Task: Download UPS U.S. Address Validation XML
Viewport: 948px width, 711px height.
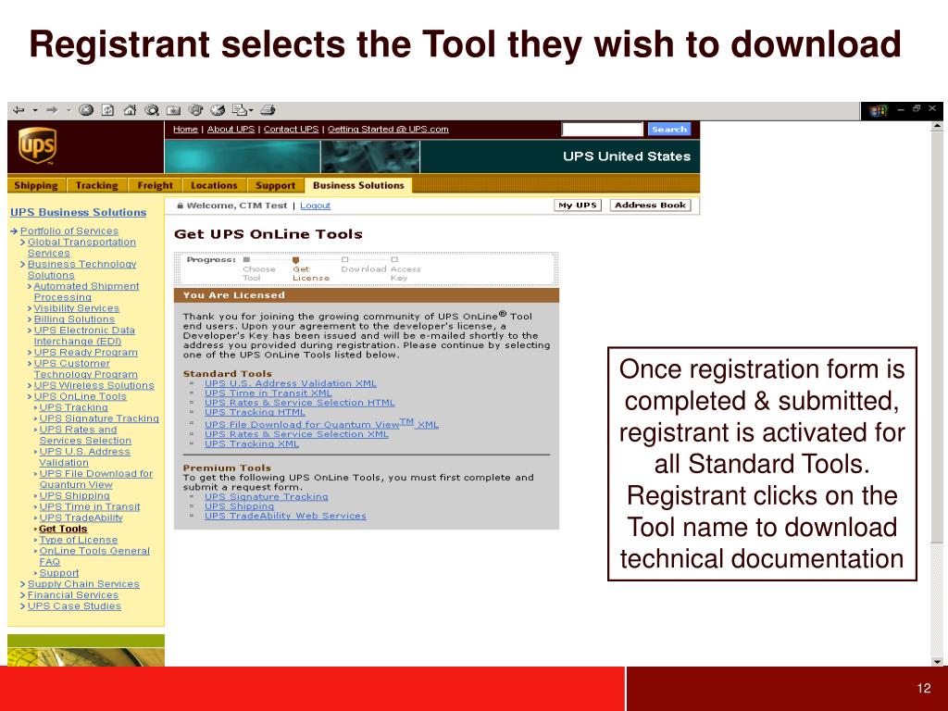Action: pos(290,383)
